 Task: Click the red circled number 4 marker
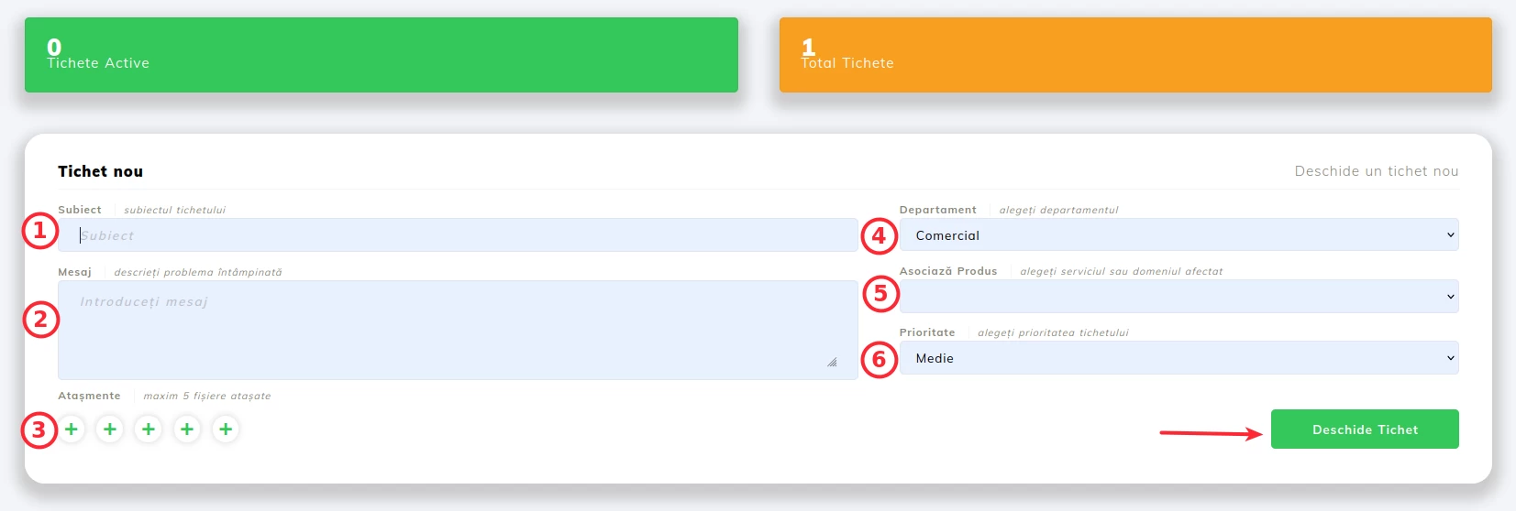(x=879, y=236)
